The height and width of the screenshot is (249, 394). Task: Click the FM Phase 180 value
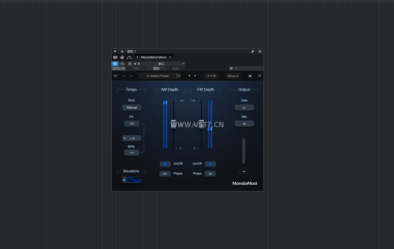click(x=210, y=174)
